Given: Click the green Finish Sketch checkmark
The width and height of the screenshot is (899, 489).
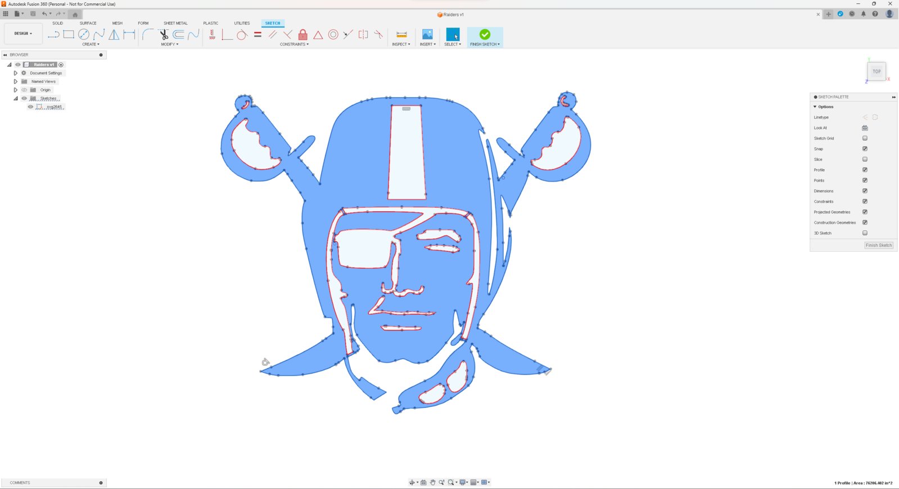Looking at the screenshot, I should coord(485,34).
